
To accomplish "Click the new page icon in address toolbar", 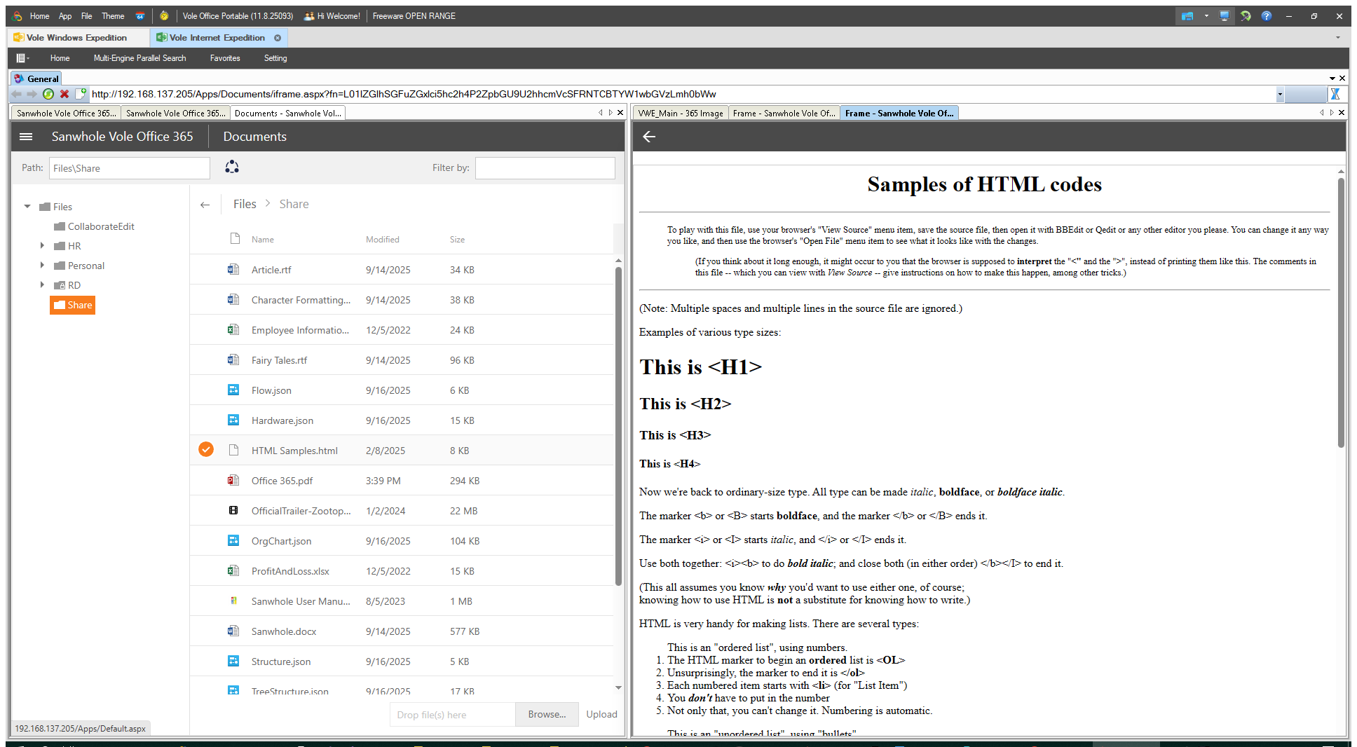I will [x=81, y=94].
